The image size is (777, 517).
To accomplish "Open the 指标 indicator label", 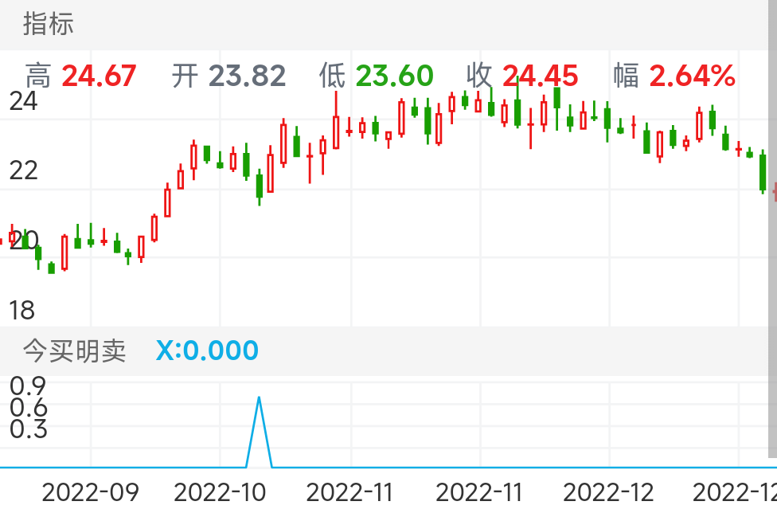I will click(48, 24).
